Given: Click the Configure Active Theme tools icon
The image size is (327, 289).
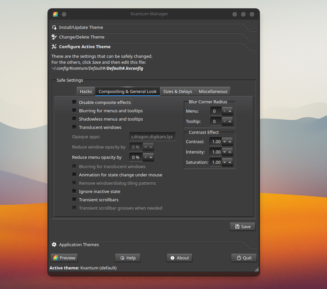Looking at the screenshot, I should pyautogui.click(x=54, y=47).
